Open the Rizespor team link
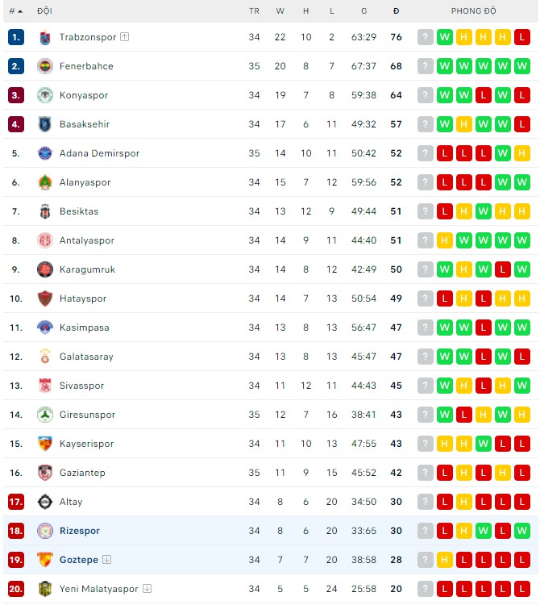 click(80, 531)
